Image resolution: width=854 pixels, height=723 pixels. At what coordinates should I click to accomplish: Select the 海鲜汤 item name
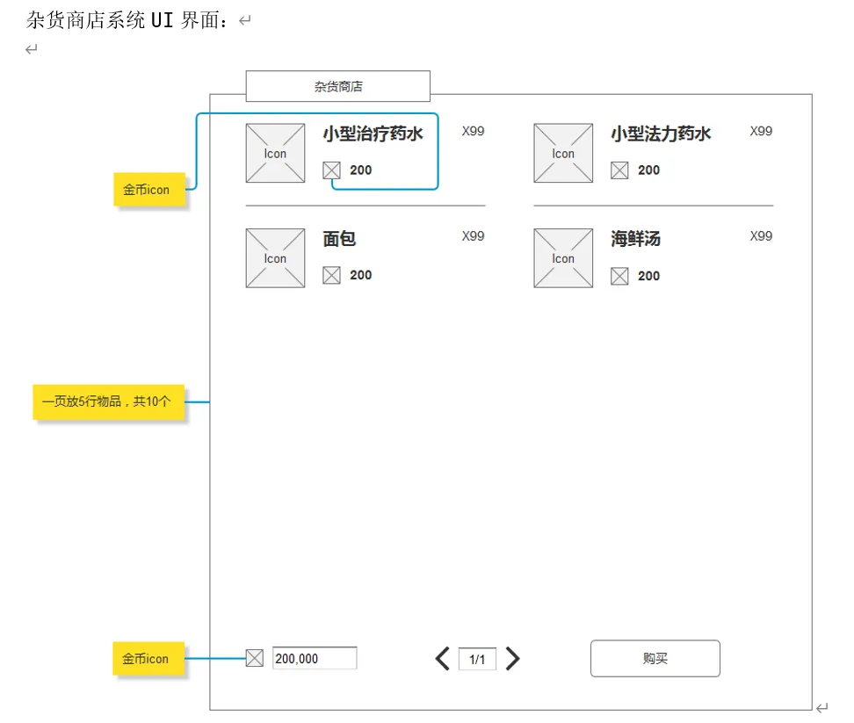tap(635, 239)
